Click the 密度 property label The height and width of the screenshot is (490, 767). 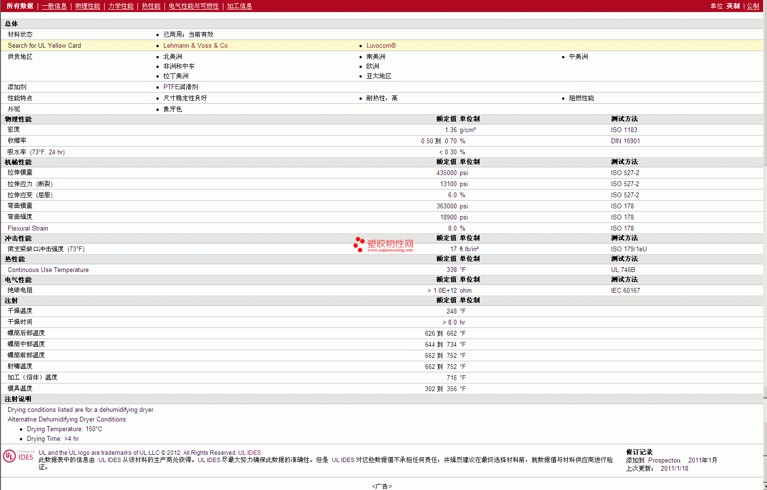[x=14, y=130]
